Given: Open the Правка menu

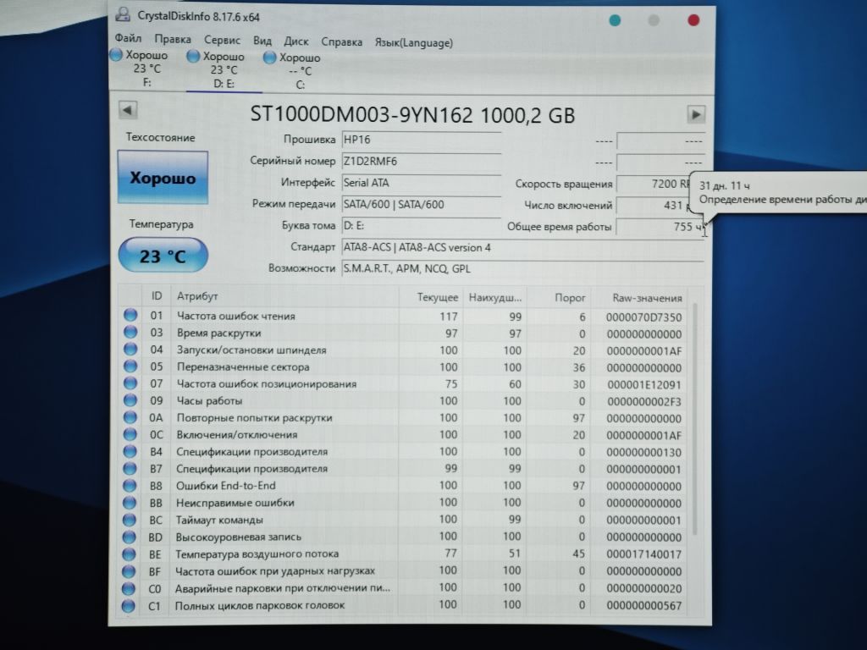Looking at the screenshot, I should (173, 39).
